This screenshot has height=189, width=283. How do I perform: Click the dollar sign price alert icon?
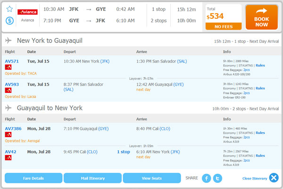click(x=9, y=21)
